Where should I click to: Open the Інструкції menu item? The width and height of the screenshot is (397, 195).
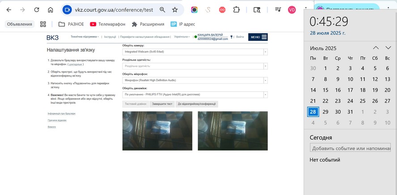[x=110, y=37]
